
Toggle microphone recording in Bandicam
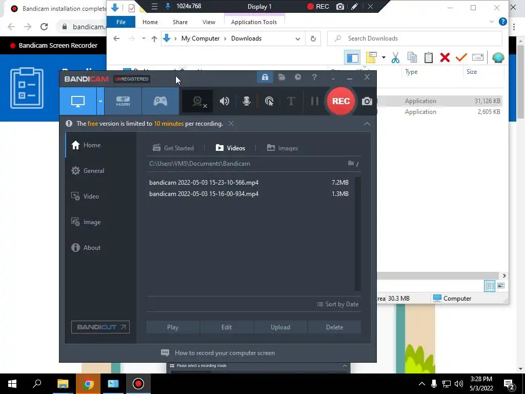(247, 101)
